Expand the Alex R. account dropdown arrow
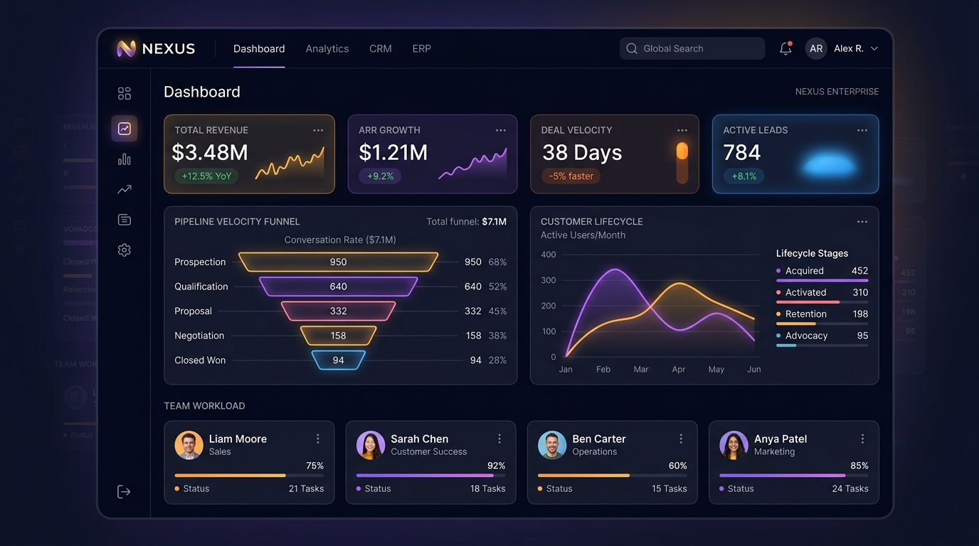Image resolution: width=979 pixels, height=546 pixels. click(874, 48)
